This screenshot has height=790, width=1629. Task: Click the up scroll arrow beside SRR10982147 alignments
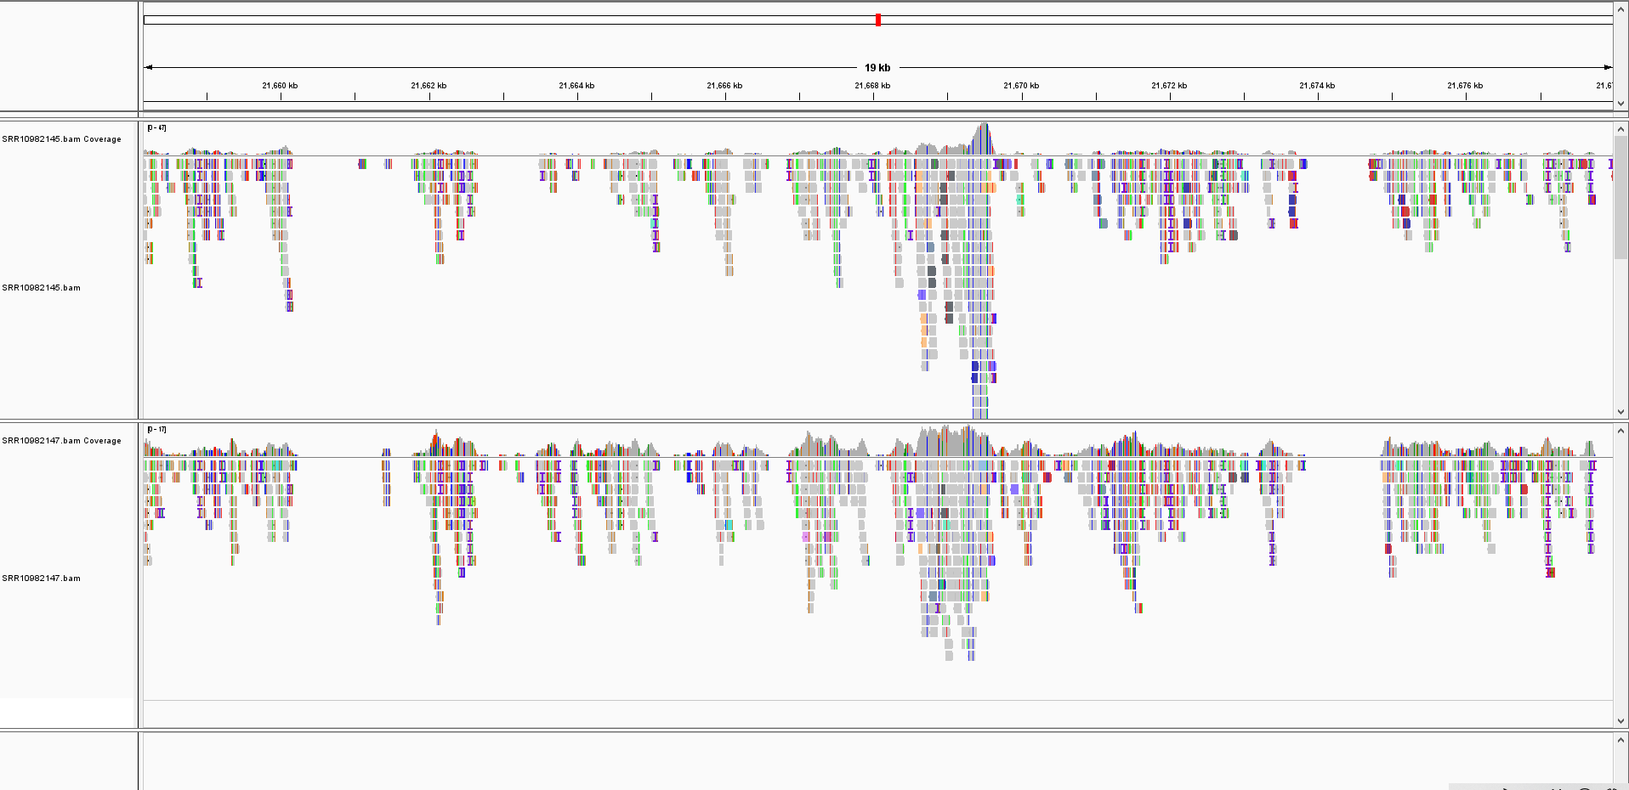[1620, 431]
